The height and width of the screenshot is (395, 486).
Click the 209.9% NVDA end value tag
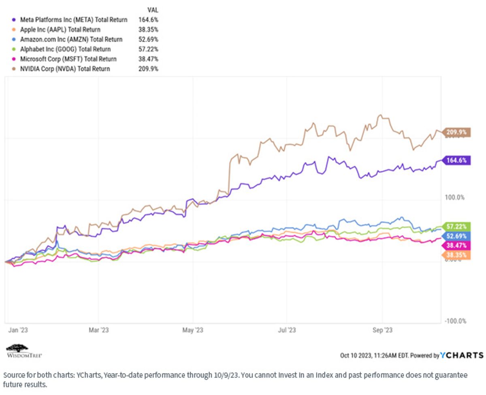pos(457,132)
